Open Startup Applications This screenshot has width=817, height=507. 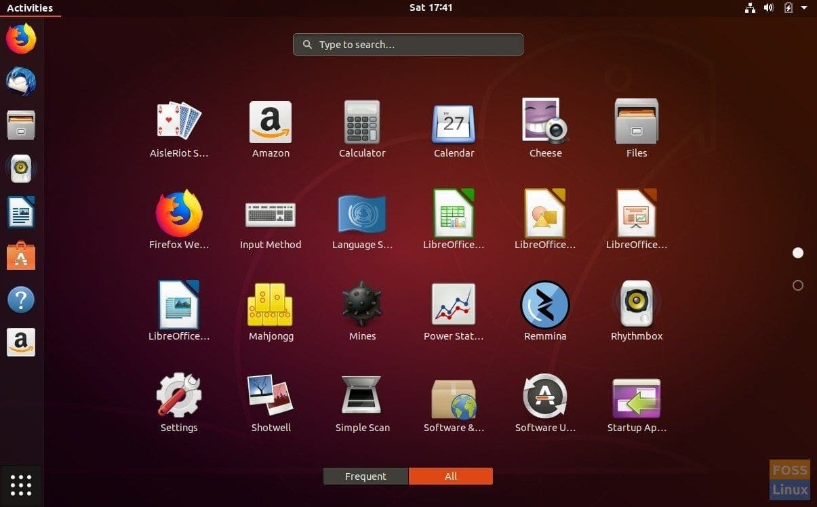point(637,399)
